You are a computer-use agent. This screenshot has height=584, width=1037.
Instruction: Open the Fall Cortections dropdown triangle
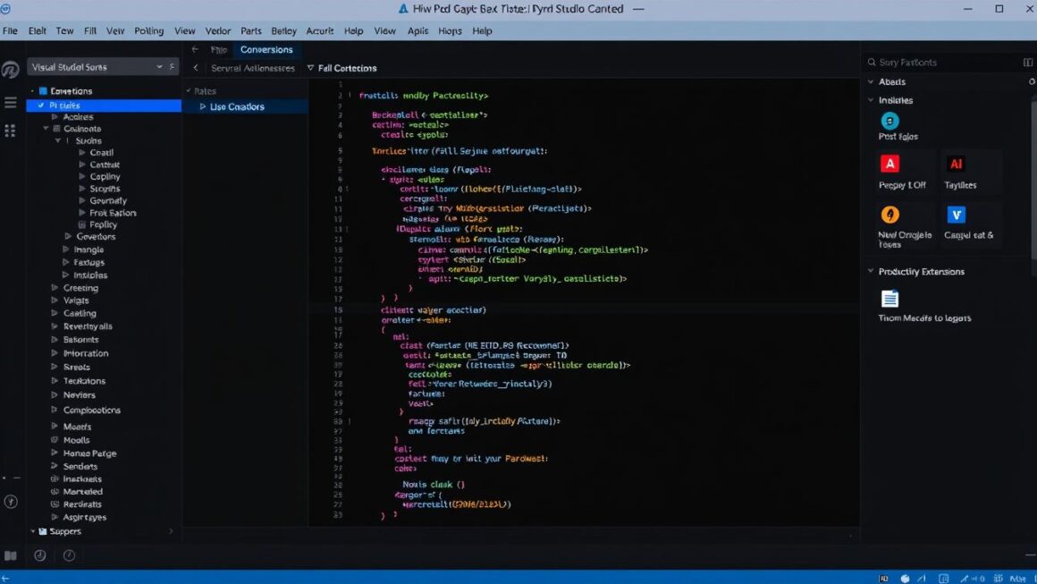tap(310, 67)
